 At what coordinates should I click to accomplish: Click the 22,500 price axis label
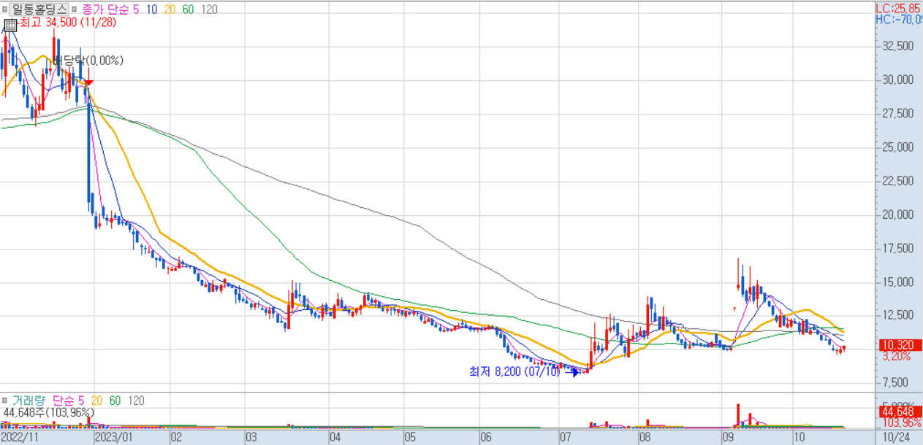pos(898,181)
